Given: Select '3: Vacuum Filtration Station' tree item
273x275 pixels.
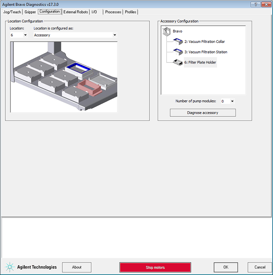Looking at the screenshot, I should 206,52.
